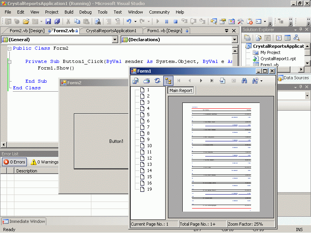
Task: Click View Code icon in Solution Explorer
Action: 279,38
